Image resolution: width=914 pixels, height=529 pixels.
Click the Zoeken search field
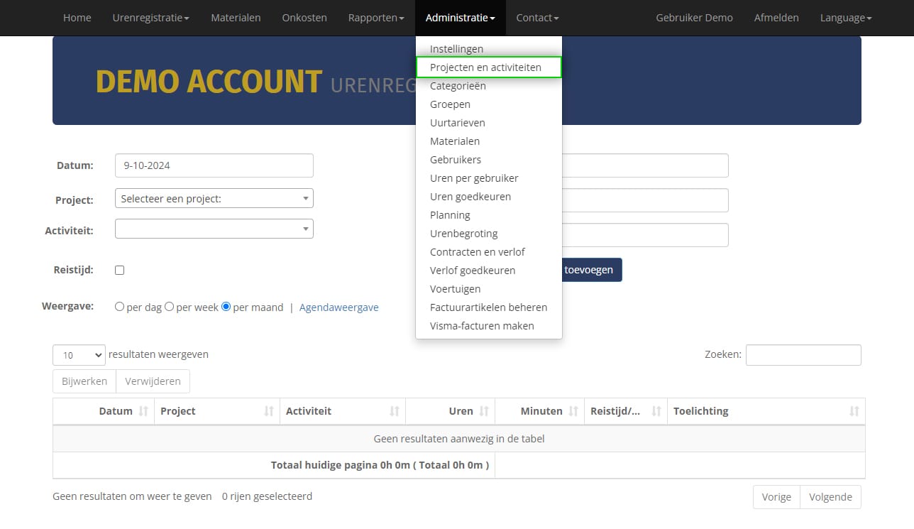[803, 355]
